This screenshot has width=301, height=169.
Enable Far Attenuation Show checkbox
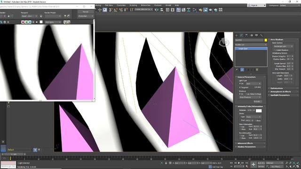pyautogui.click(x=240, y=138)
